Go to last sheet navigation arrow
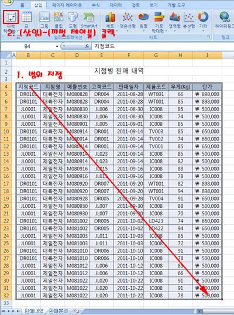The height and width of the screenshot is (315, 234). click(x=18, y=311)
